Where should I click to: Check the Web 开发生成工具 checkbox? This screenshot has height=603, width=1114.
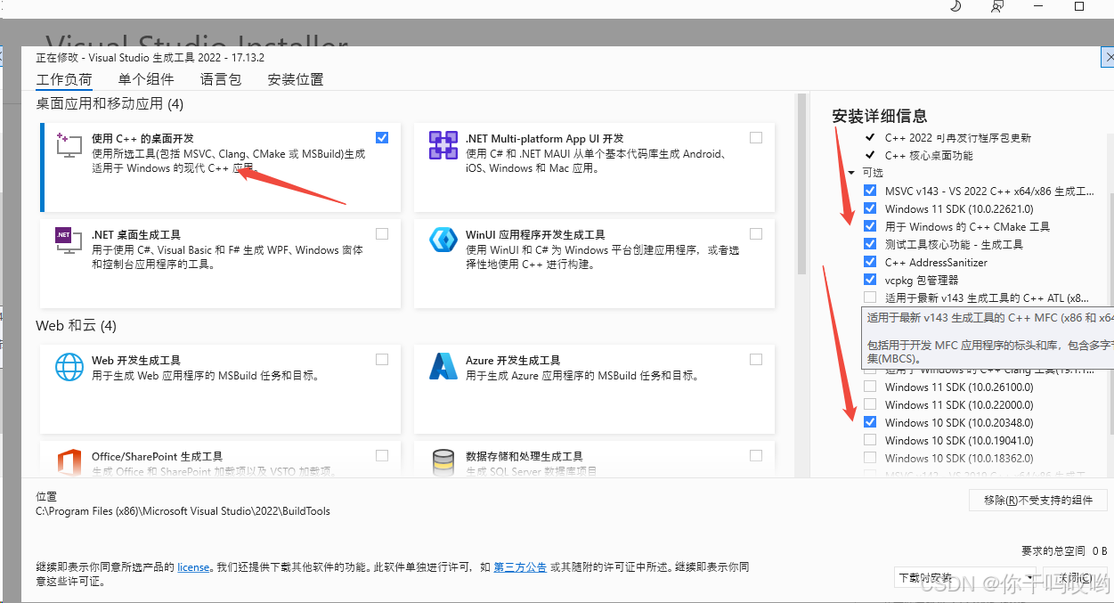point(382,359)
